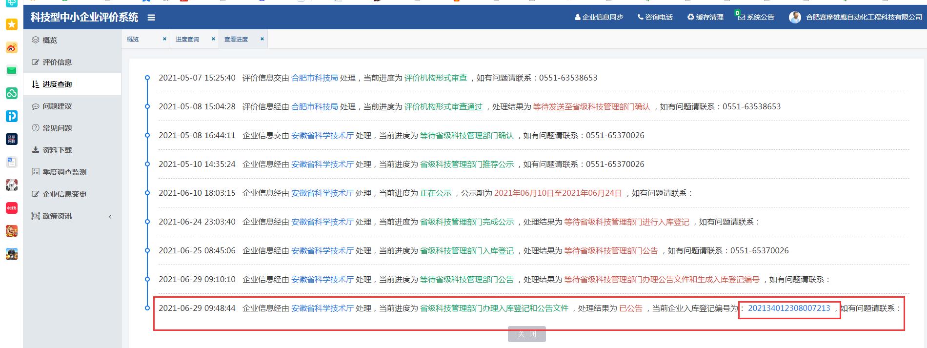927x348 pixels.
Task: Close the 进度查询 tab
Action: (213, 39)
